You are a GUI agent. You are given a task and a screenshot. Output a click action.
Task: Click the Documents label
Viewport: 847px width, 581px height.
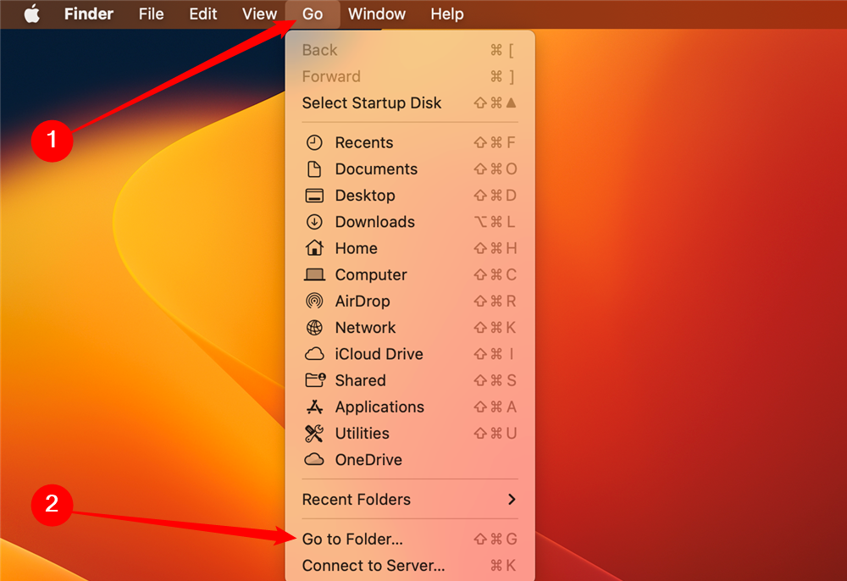coord(377,169)
